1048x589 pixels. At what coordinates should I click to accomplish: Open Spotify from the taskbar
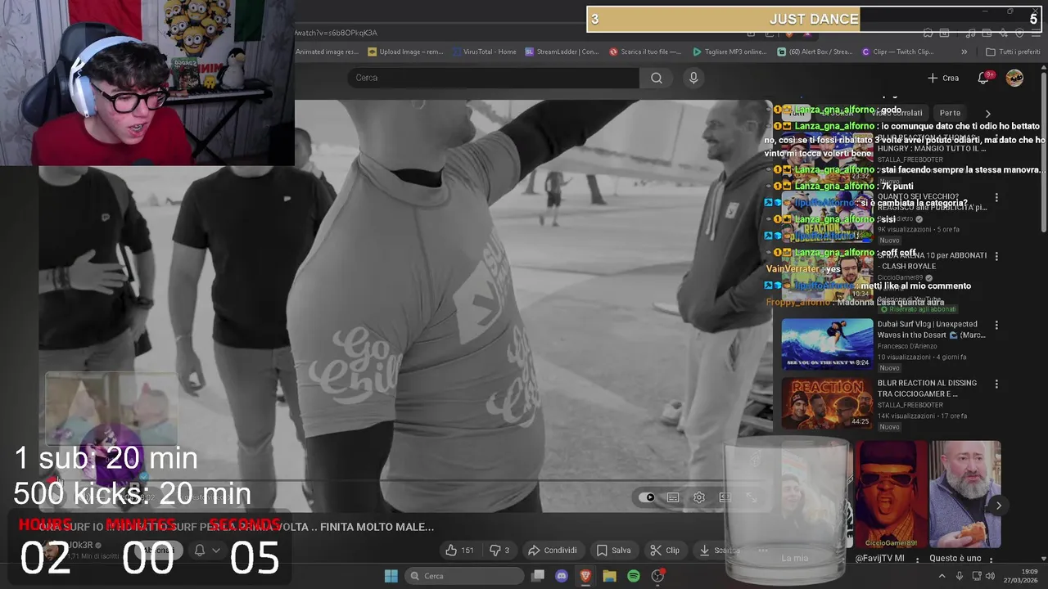(x=633, y=576)
